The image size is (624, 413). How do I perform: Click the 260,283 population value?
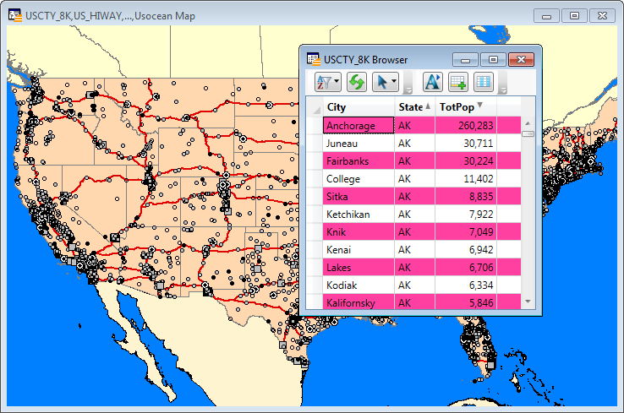click(475, 126)
